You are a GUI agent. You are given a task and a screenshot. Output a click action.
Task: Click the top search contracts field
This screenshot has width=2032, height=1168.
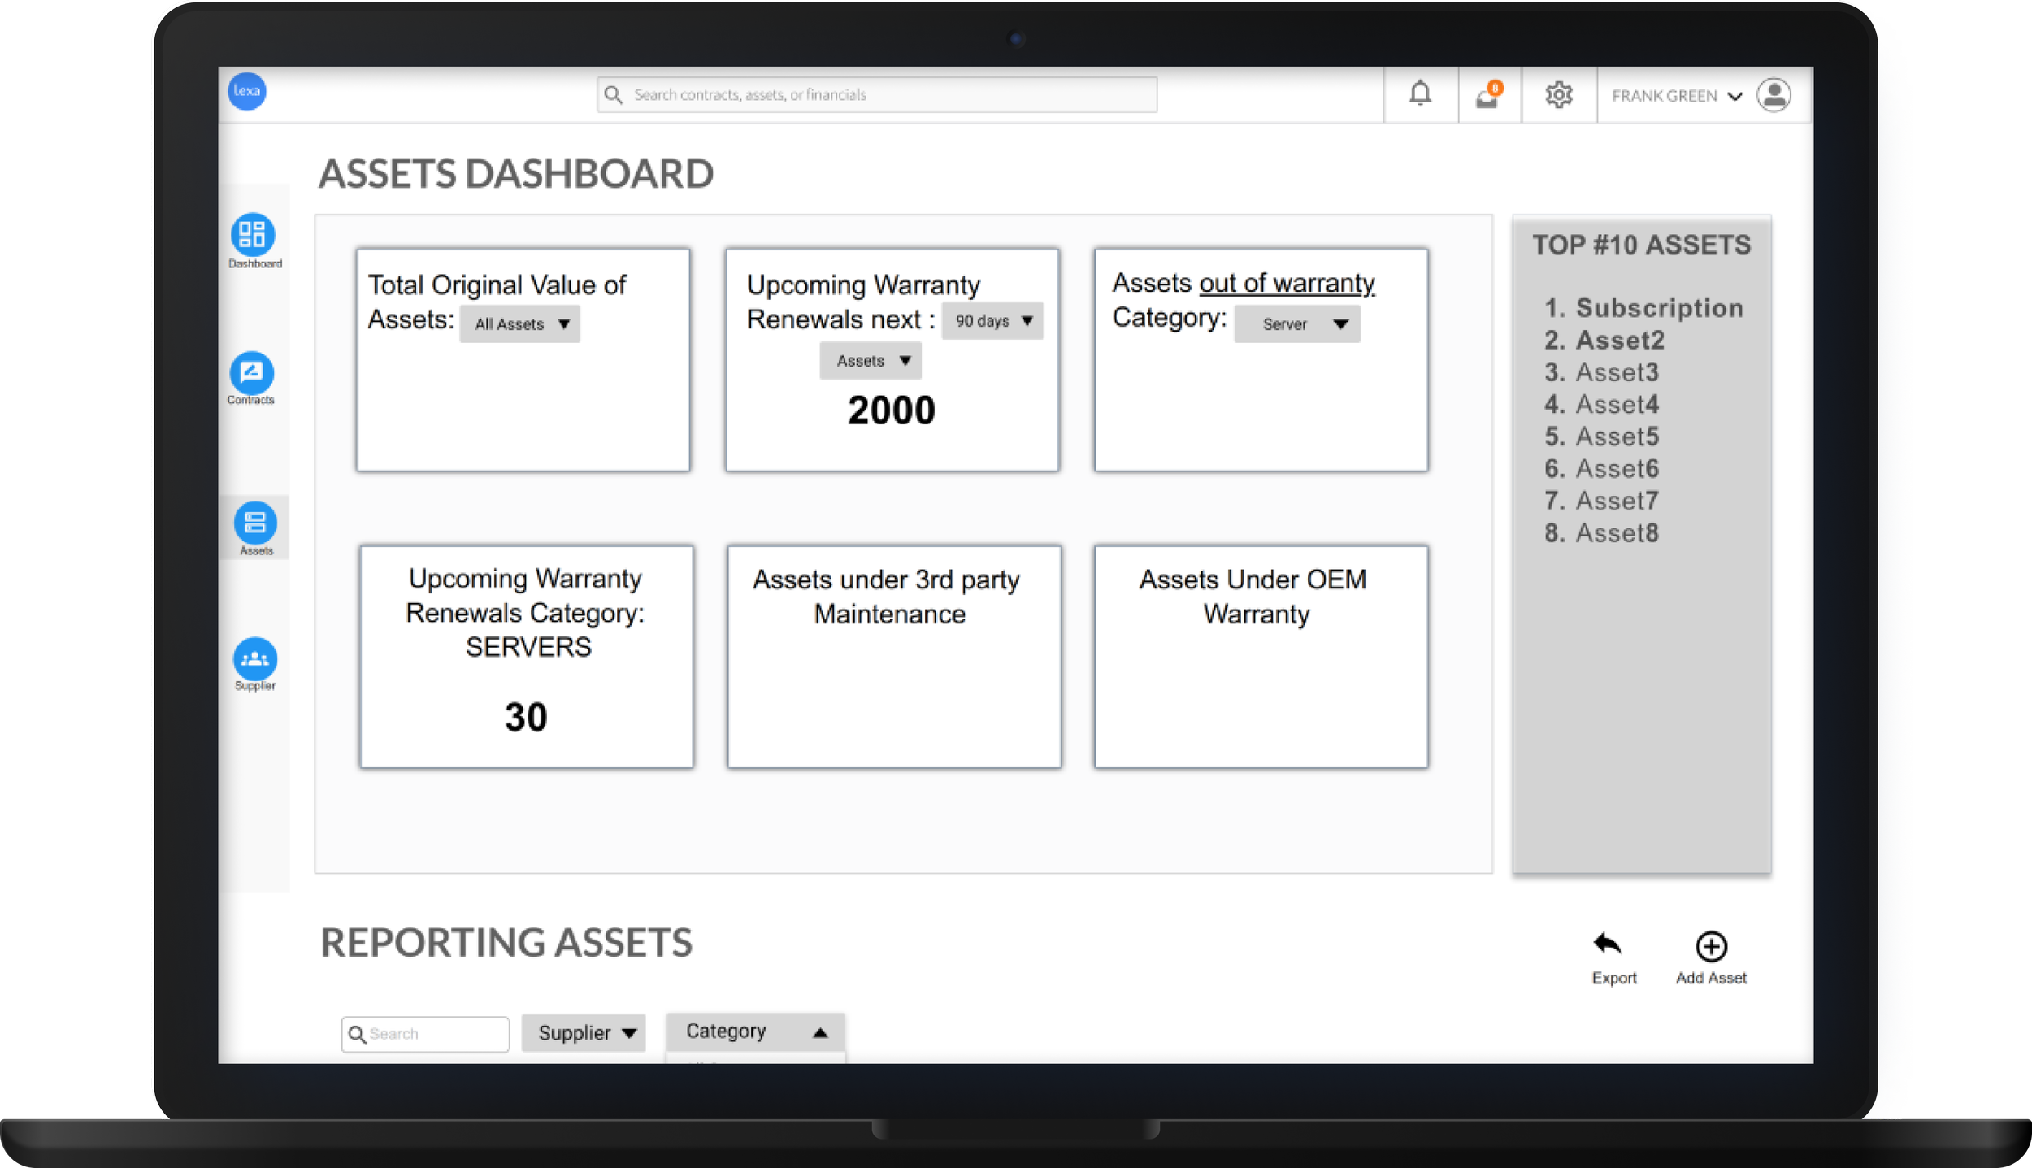877,95
